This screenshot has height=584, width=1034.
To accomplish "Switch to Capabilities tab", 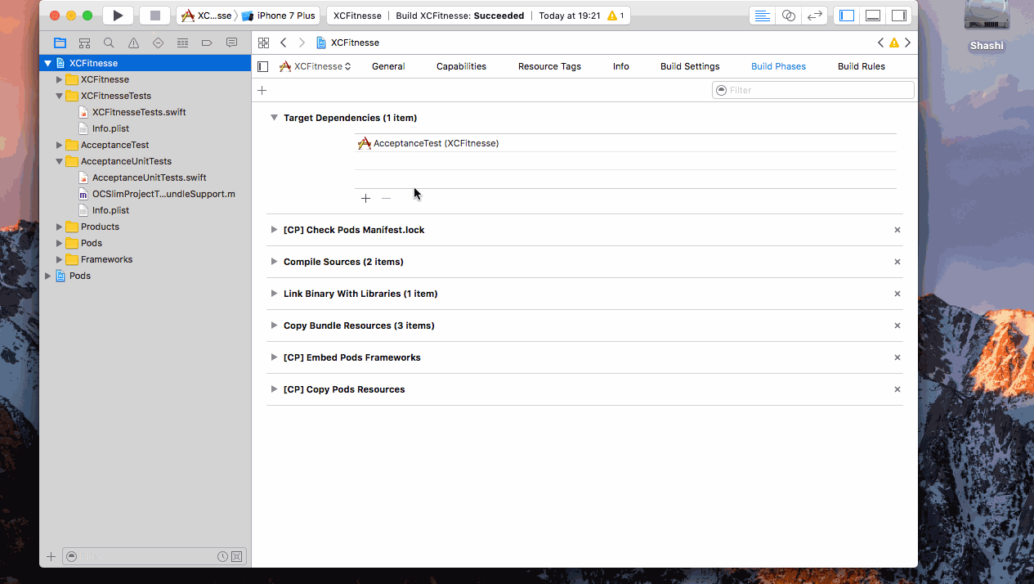I will tap(461, 66).
